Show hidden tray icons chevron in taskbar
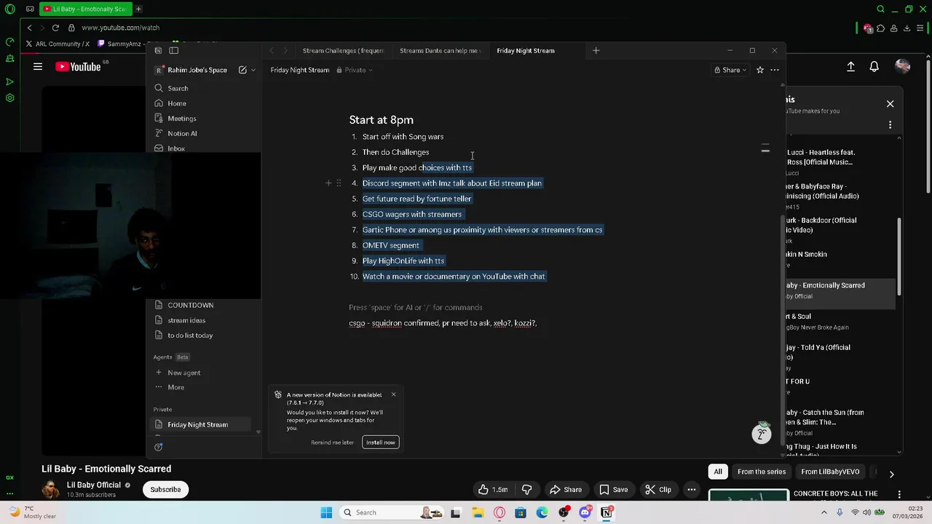 click(826, 512)
